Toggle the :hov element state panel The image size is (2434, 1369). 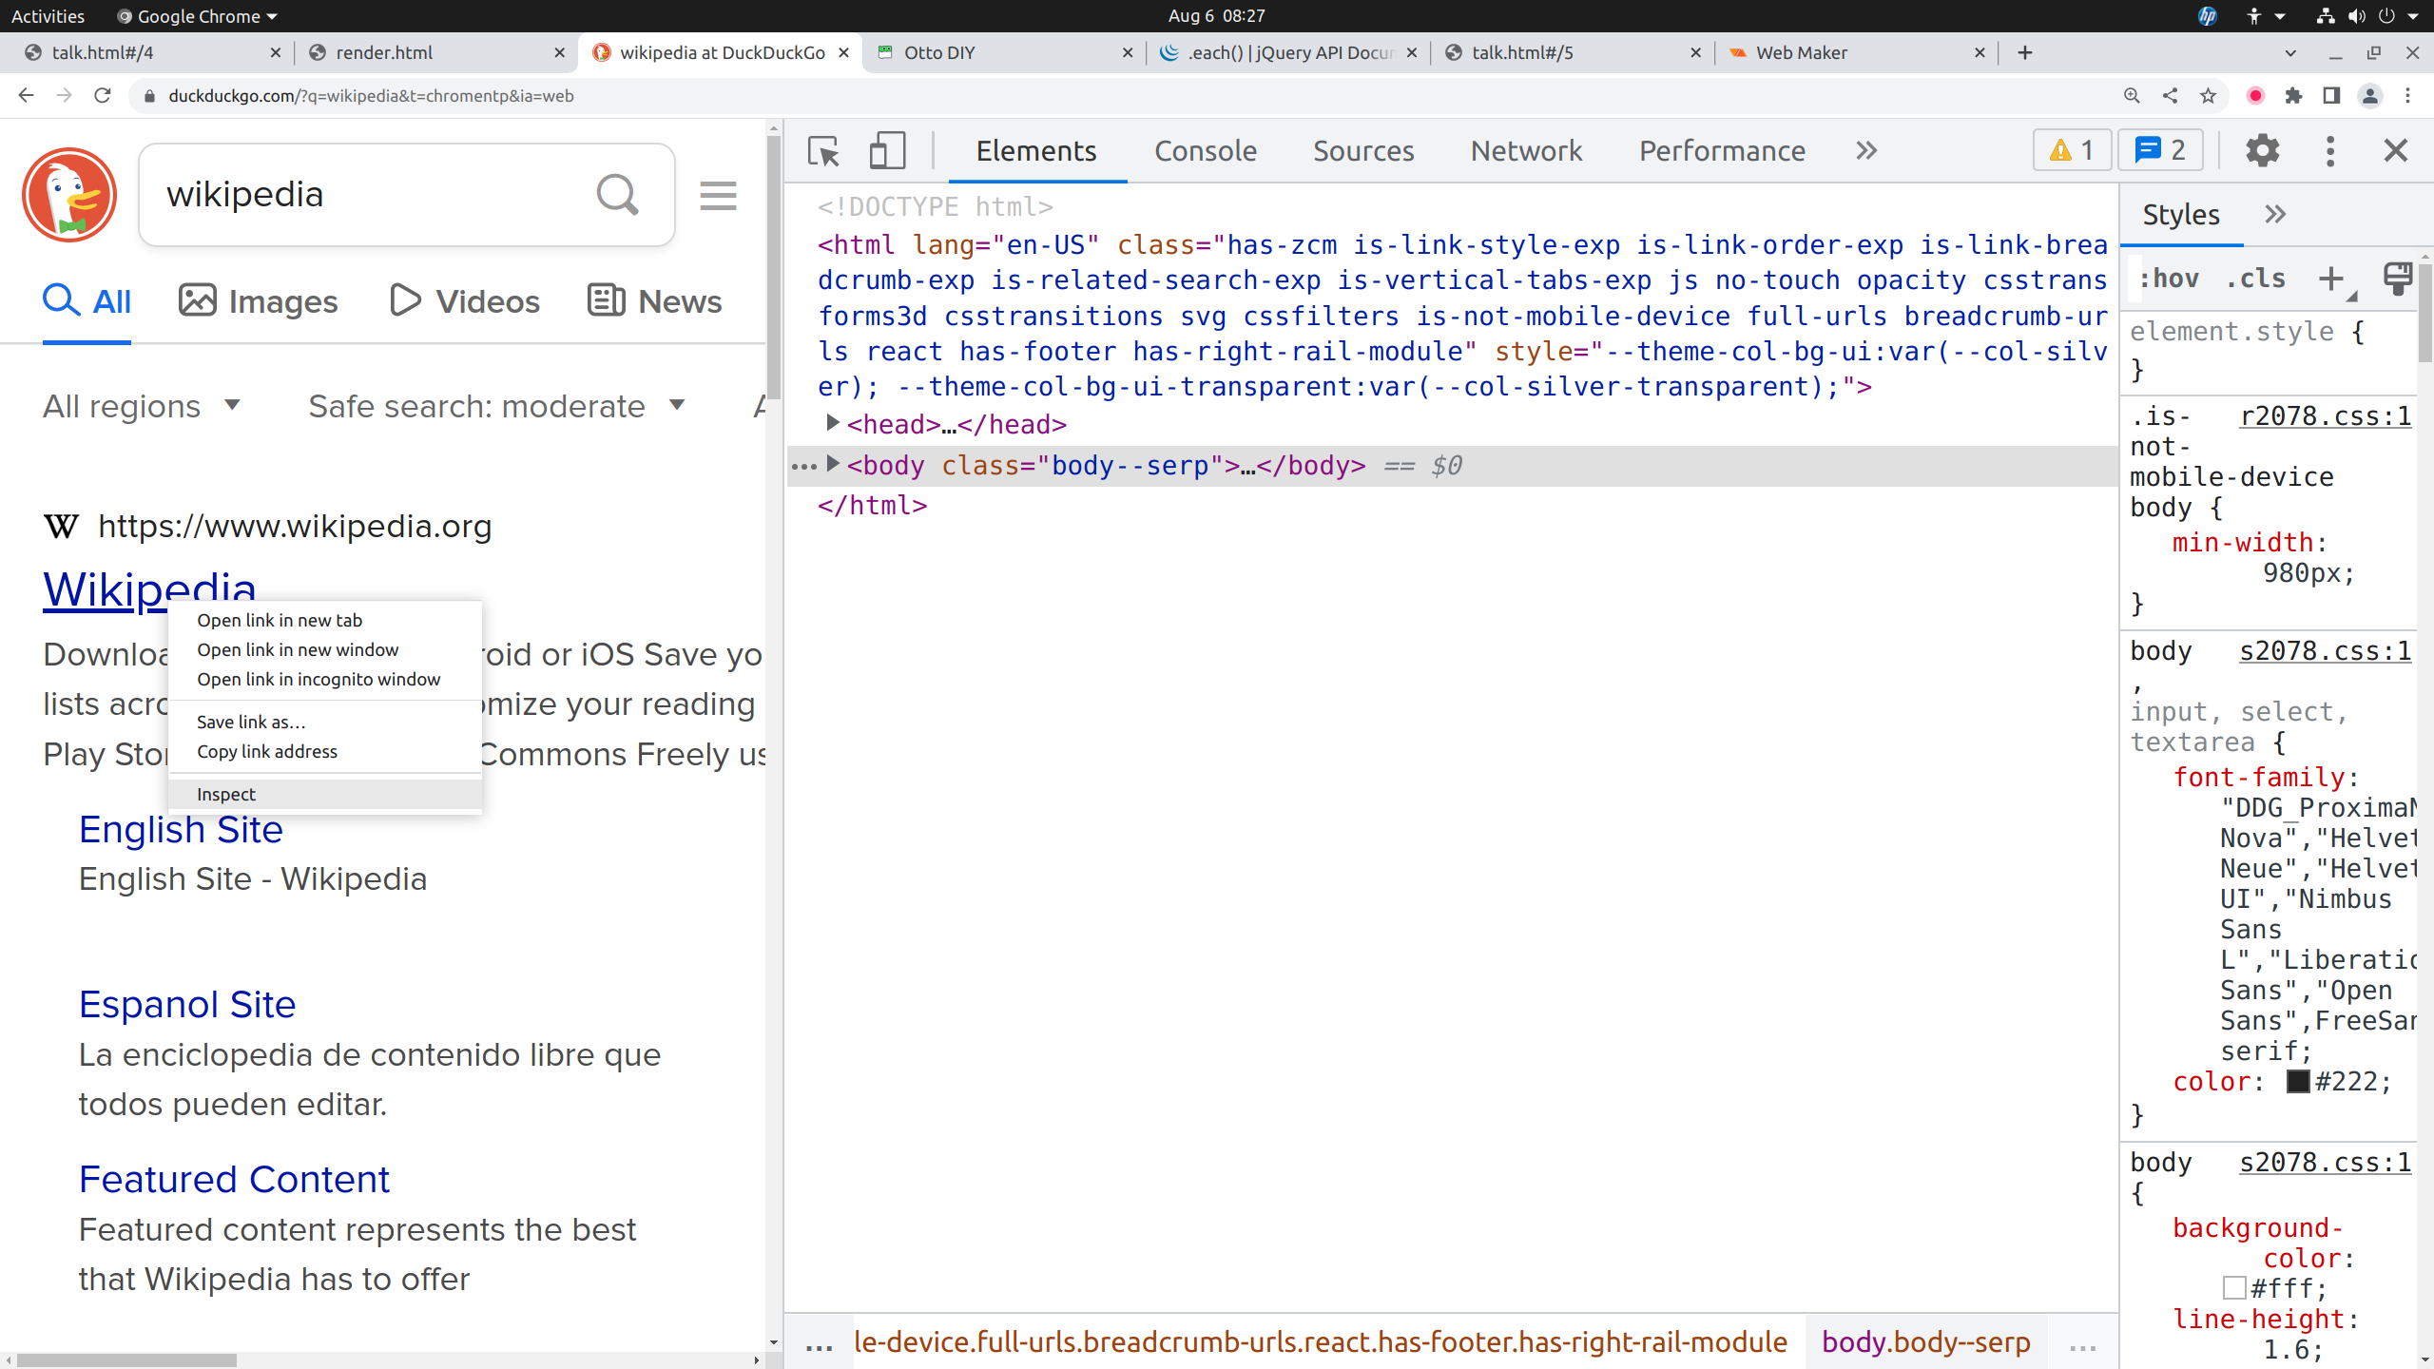pyautogui.click(x=2169, y=279)
